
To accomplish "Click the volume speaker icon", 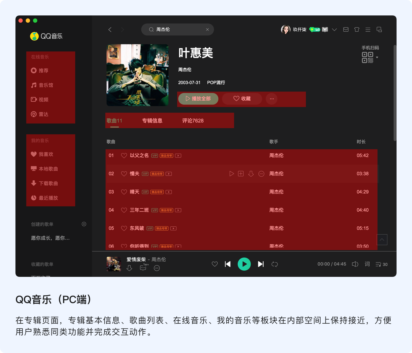I will [355, 264].
